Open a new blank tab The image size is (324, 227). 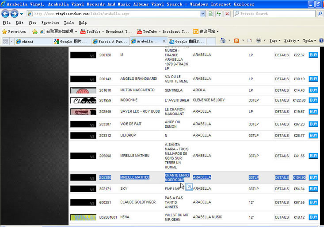point(211,42)
